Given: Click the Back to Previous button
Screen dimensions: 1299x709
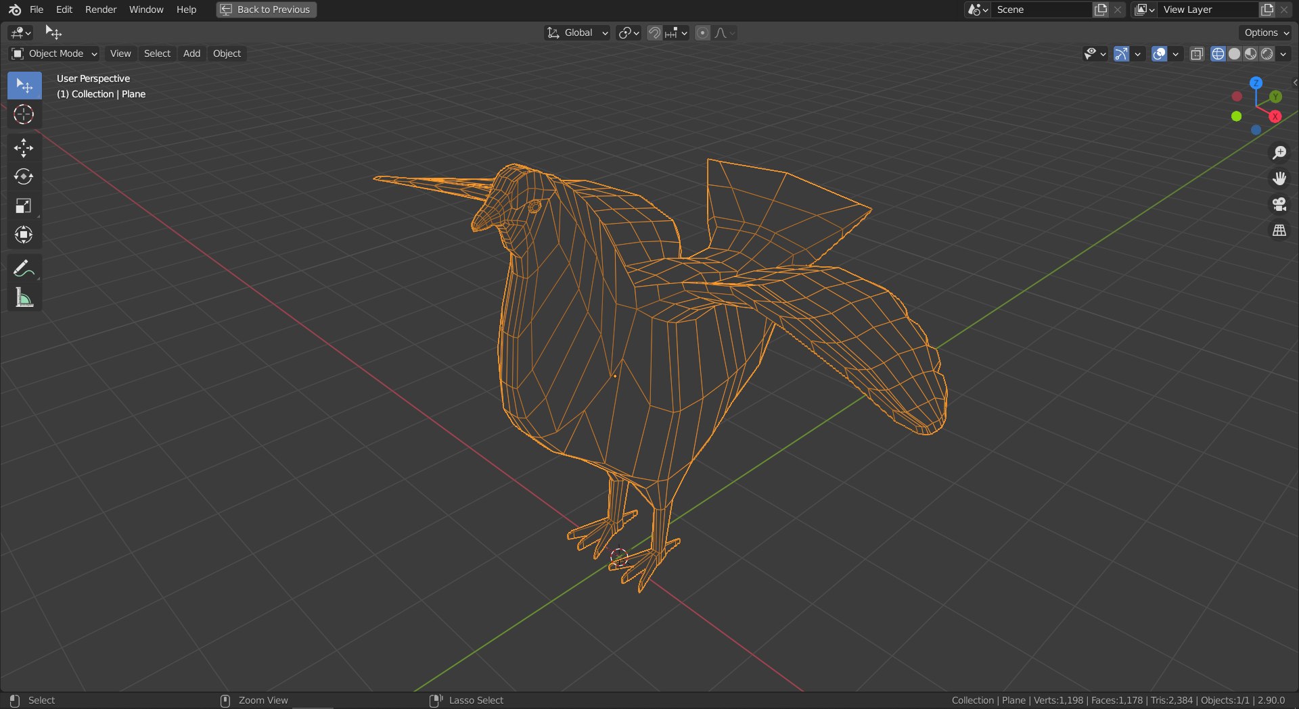Looking at the screenshot, I should point(267,9).
